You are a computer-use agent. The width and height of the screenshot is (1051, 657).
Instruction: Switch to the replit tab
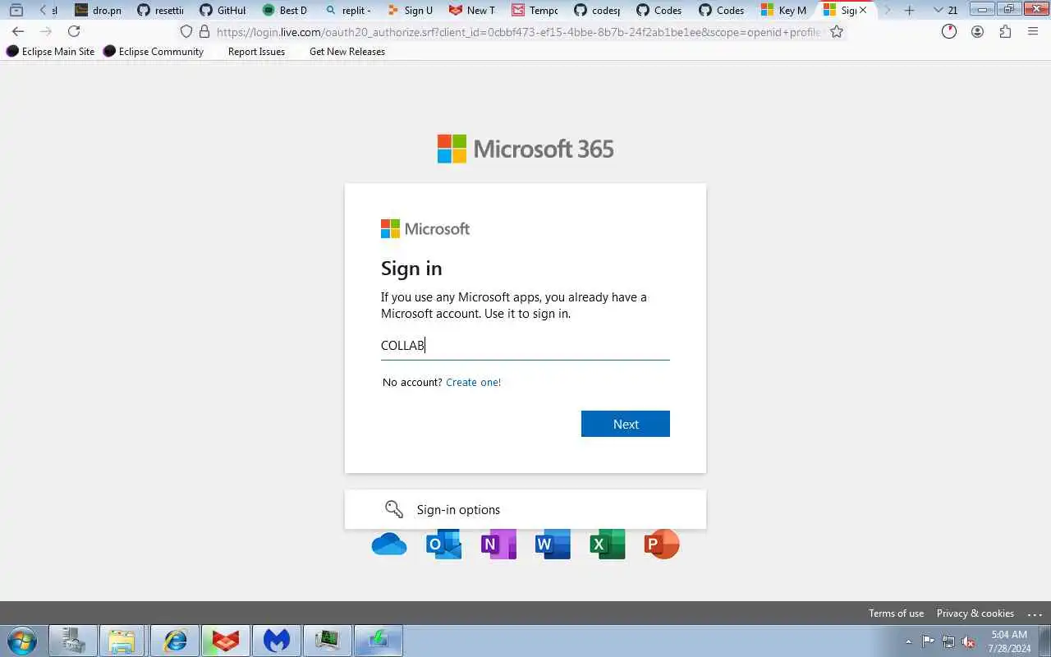[x=348, y=10]
